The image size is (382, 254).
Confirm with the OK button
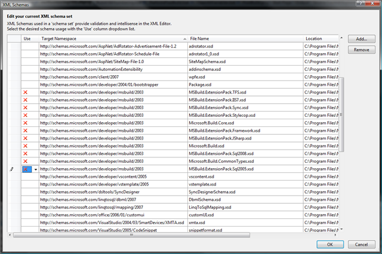pyautogui.click(x=330, y=244)
